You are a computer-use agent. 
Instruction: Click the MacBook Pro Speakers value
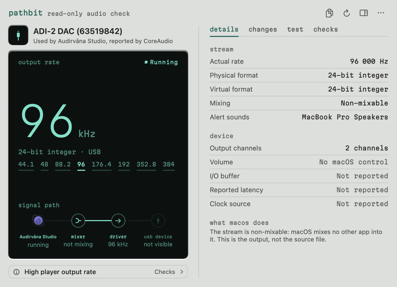point(345,117)
